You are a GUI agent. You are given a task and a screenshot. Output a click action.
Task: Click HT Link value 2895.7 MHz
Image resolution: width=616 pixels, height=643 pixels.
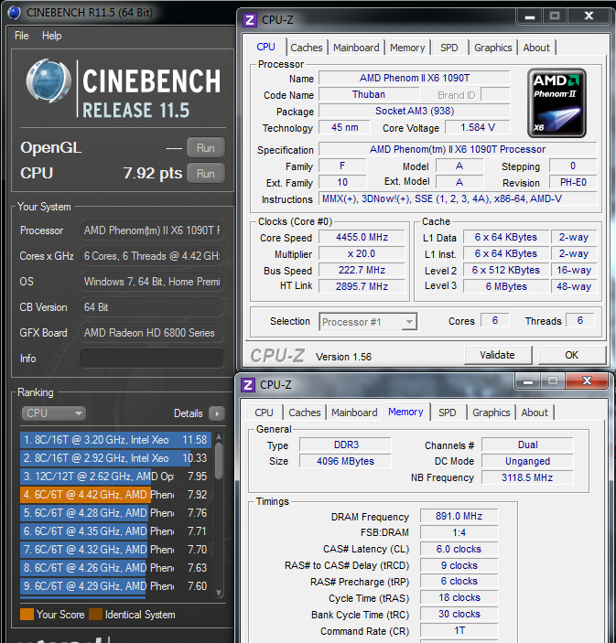point(362,286)
